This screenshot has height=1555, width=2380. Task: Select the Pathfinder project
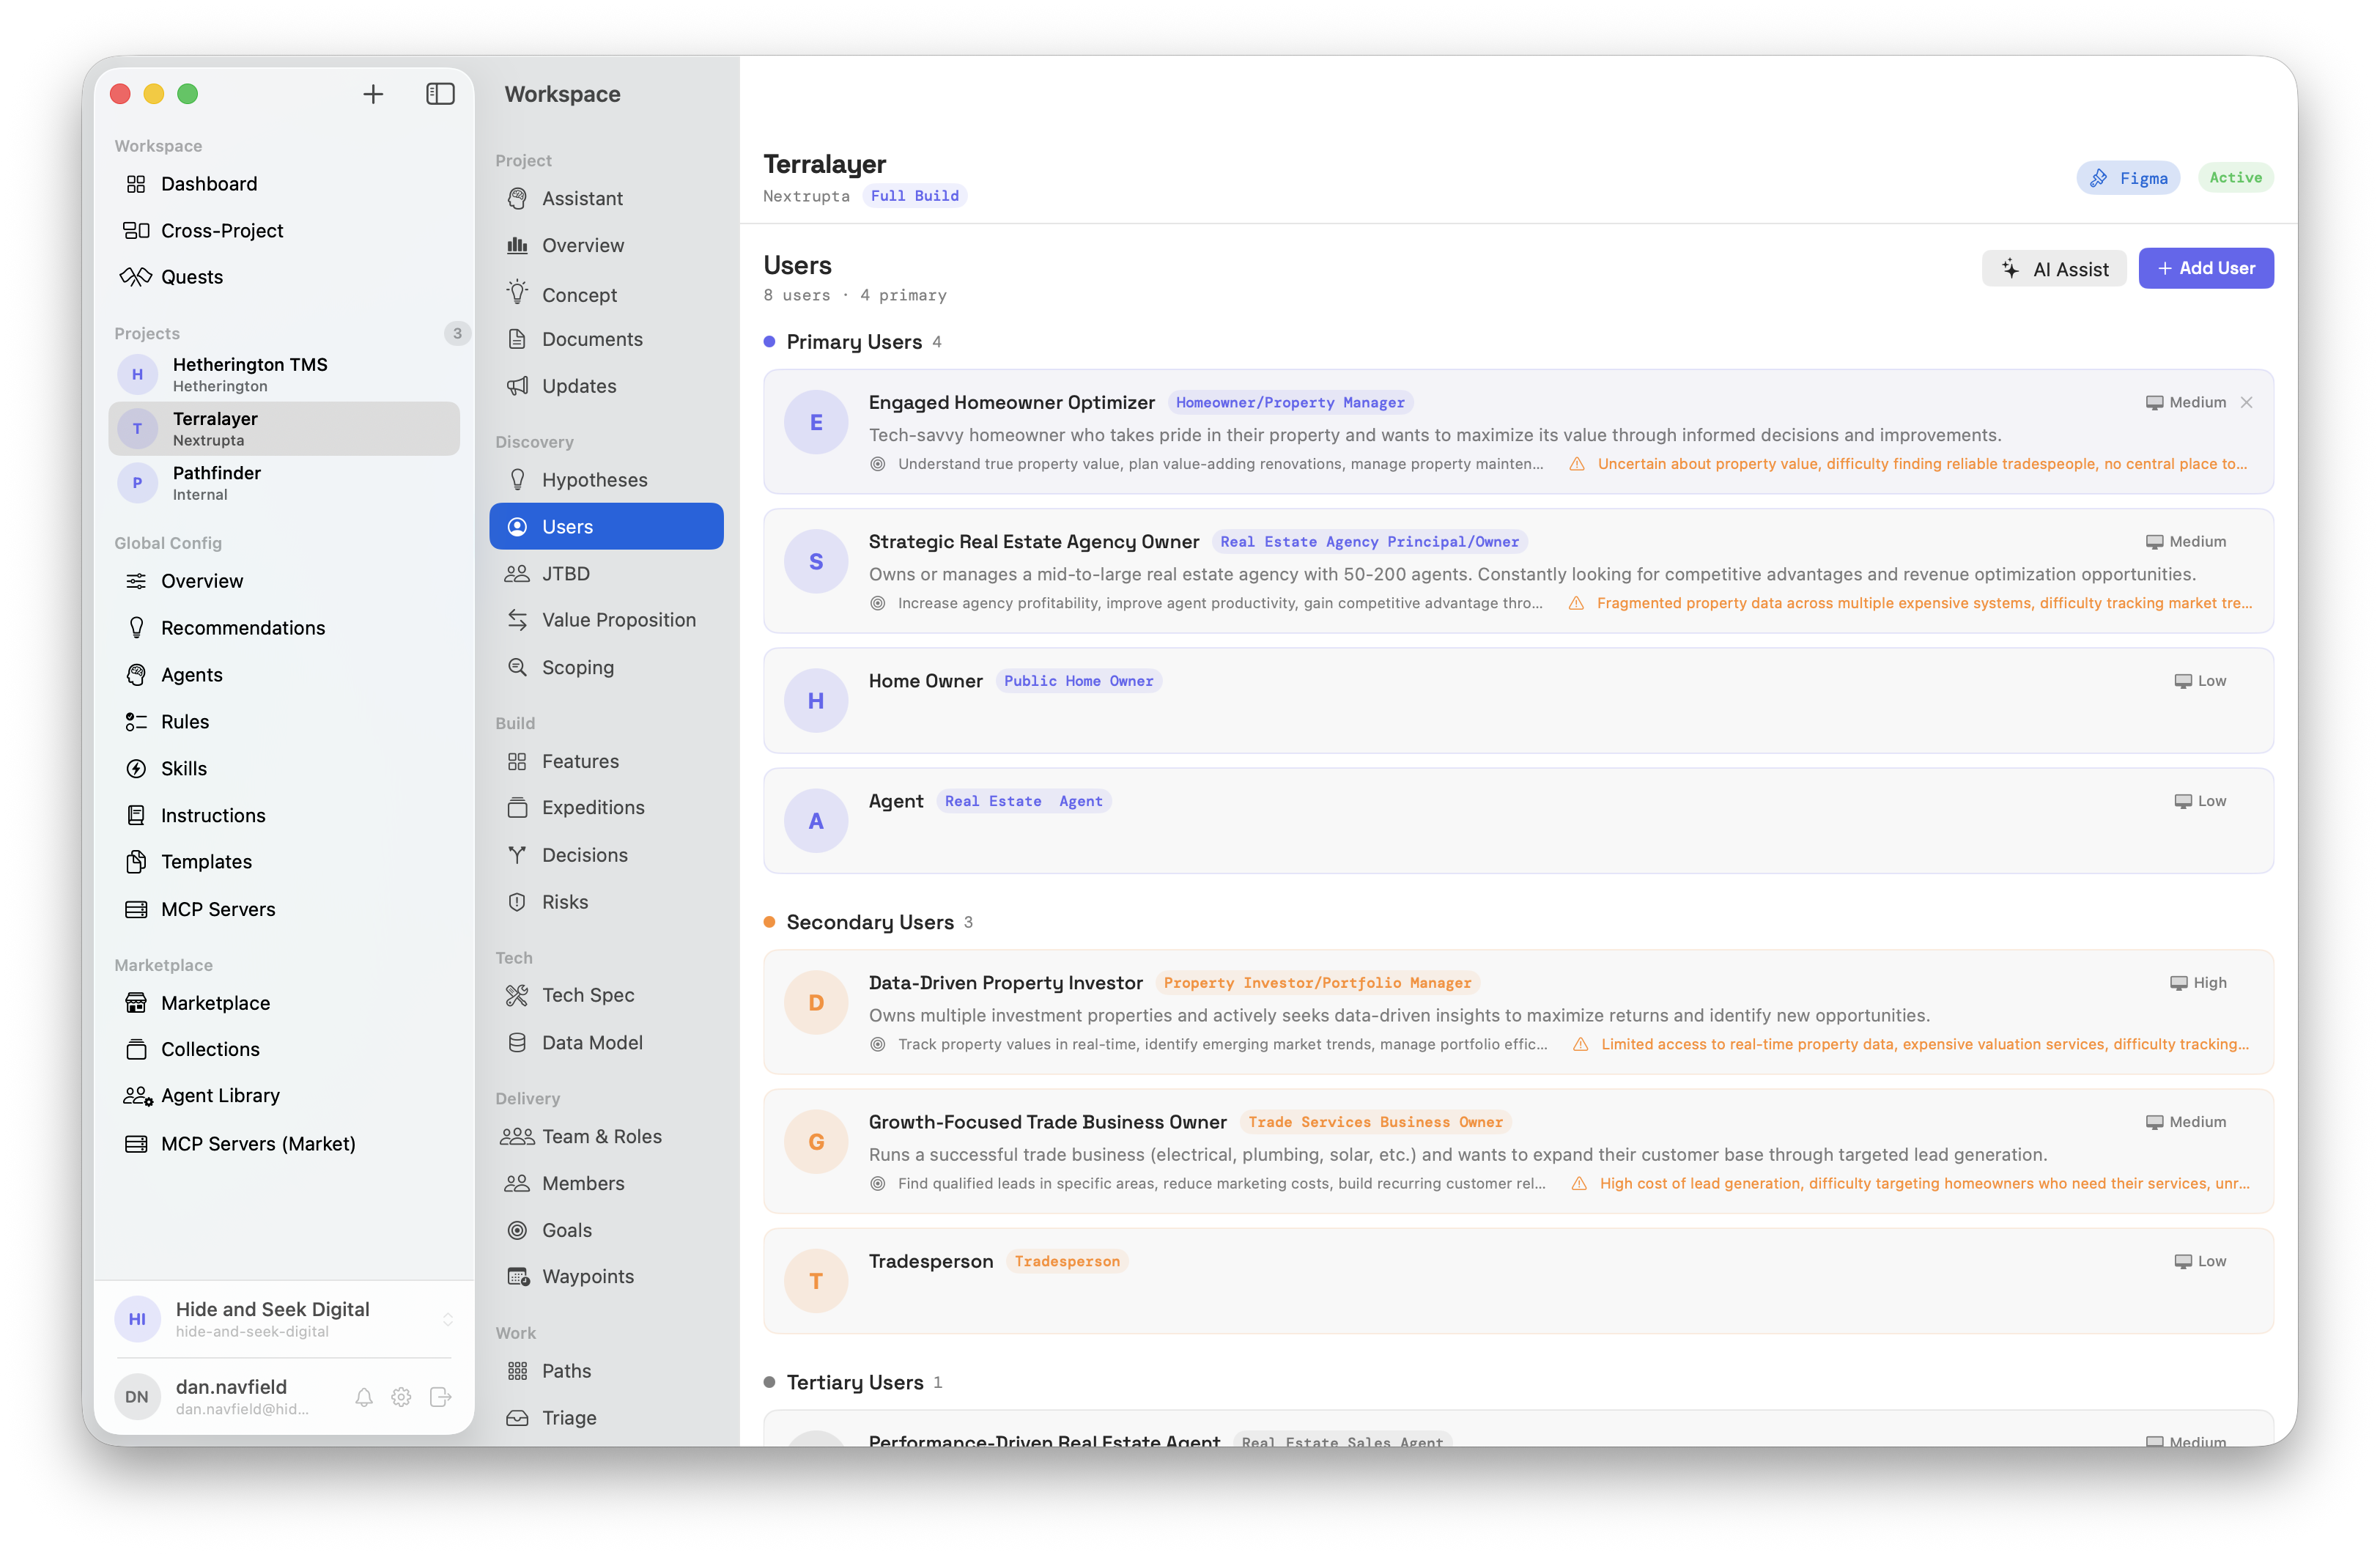217,483
